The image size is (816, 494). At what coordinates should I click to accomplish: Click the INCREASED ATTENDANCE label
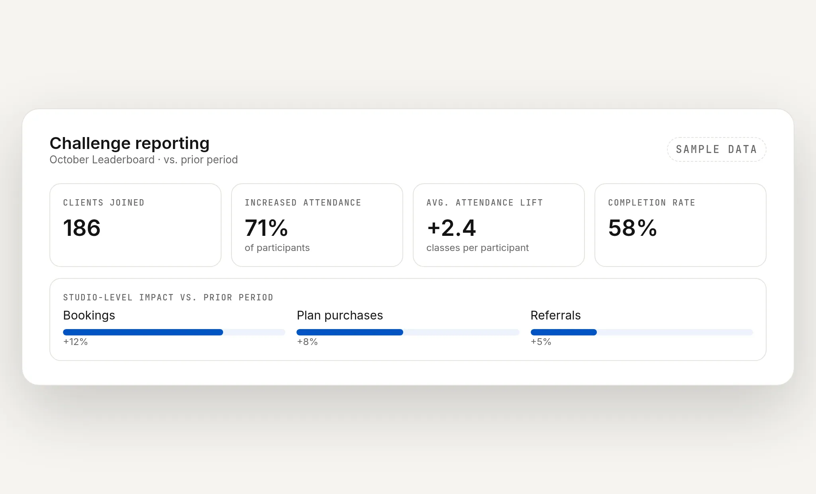[x=303, y=203]
